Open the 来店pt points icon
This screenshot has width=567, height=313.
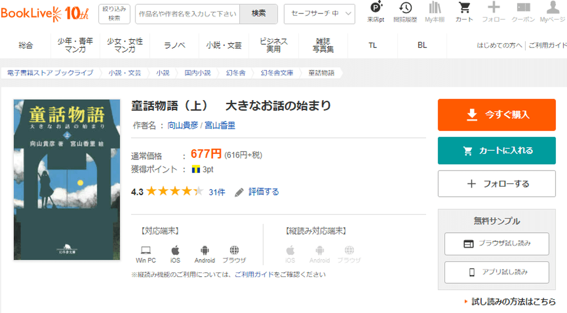[376, 12]
